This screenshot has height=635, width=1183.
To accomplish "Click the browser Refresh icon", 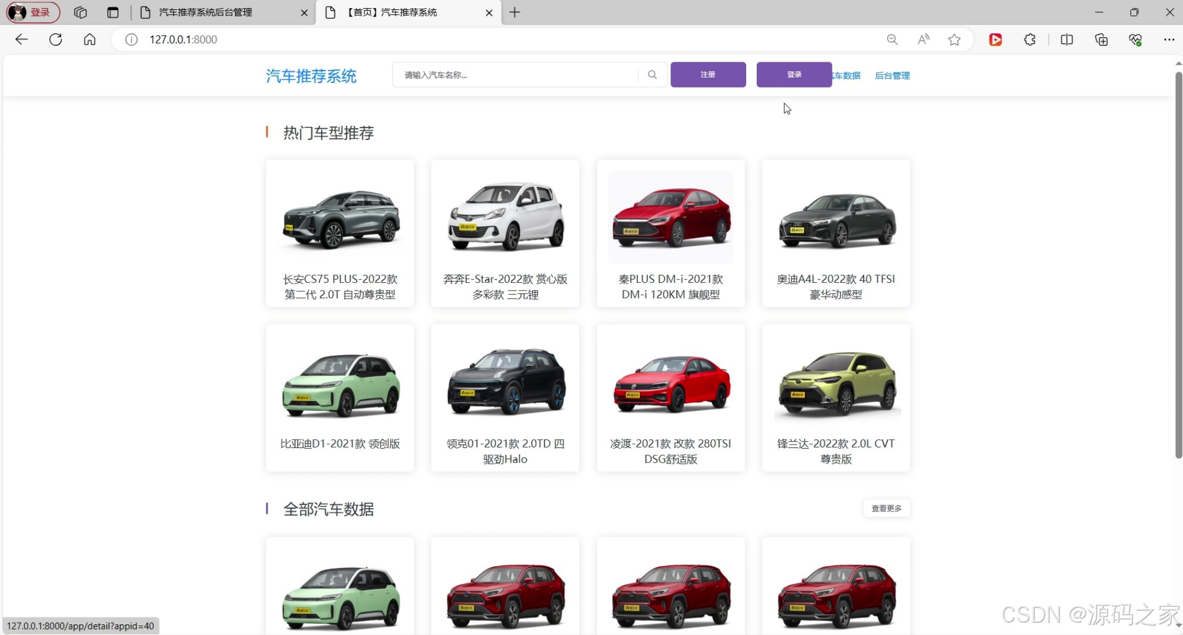I will pos(55,39).
